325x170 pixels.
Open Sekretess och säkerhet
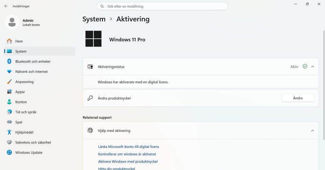point(40,142)
